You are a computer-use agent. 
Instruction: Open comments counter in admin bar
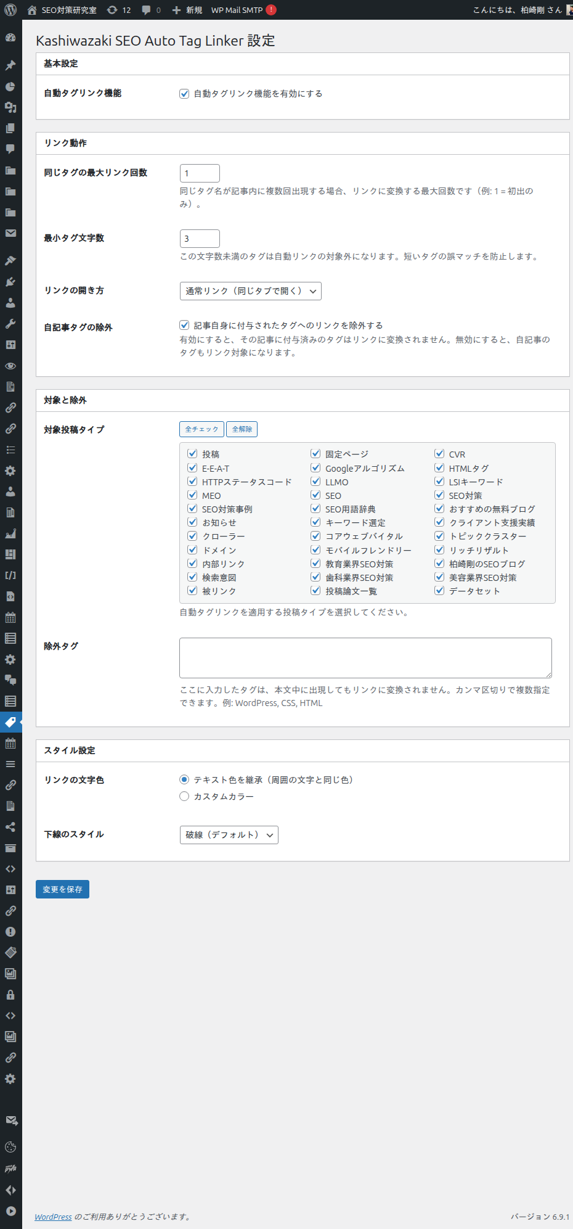151,10
